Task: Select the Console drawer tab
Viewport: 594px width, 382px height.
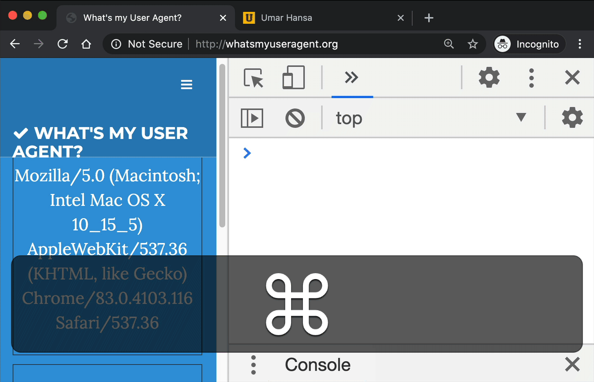Action: 317,365
